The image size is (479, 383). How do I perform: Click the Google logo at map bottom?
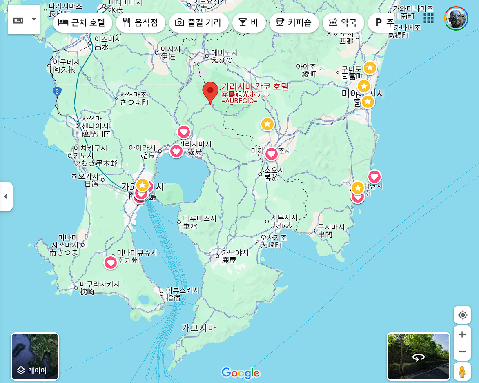point(241,373)
